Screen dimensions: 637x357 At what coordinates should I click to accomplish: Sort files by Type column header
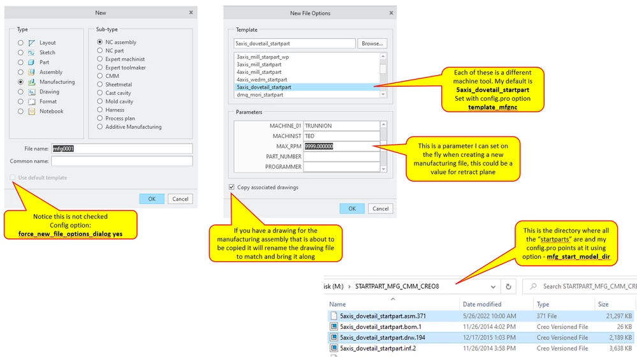543,304
